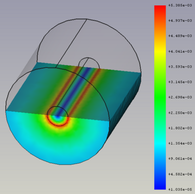Select the +4.937e-03 legend value
The height and width of the screenshot is (194, 195).
(x=180, y=21)
